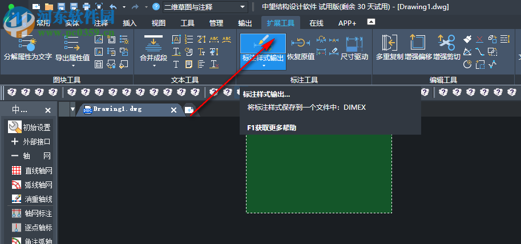Click the Save floppy disk icon
This screenshot has height=244, width=521.
click(x=61, y=6)
